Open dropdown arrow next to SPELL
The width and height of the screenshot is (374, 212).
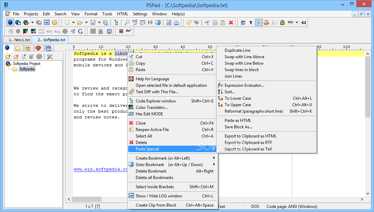coord(297,22)
